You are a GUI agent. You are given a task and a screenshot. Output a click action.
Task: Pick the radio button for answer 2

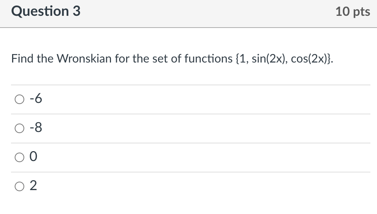(19, 186)
